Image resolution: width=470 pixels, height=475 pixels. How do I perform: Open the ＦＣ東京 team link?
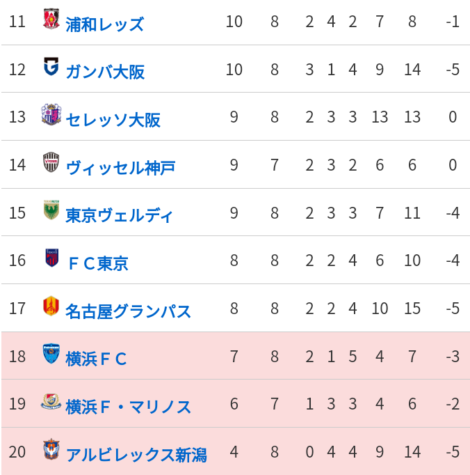coord(98,263)
